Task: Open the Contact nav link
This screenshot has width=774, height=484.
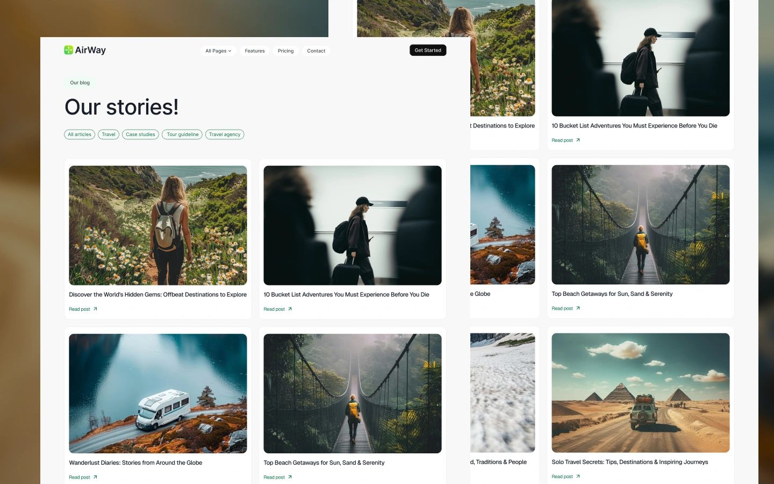Action: [x=316, y=51]
